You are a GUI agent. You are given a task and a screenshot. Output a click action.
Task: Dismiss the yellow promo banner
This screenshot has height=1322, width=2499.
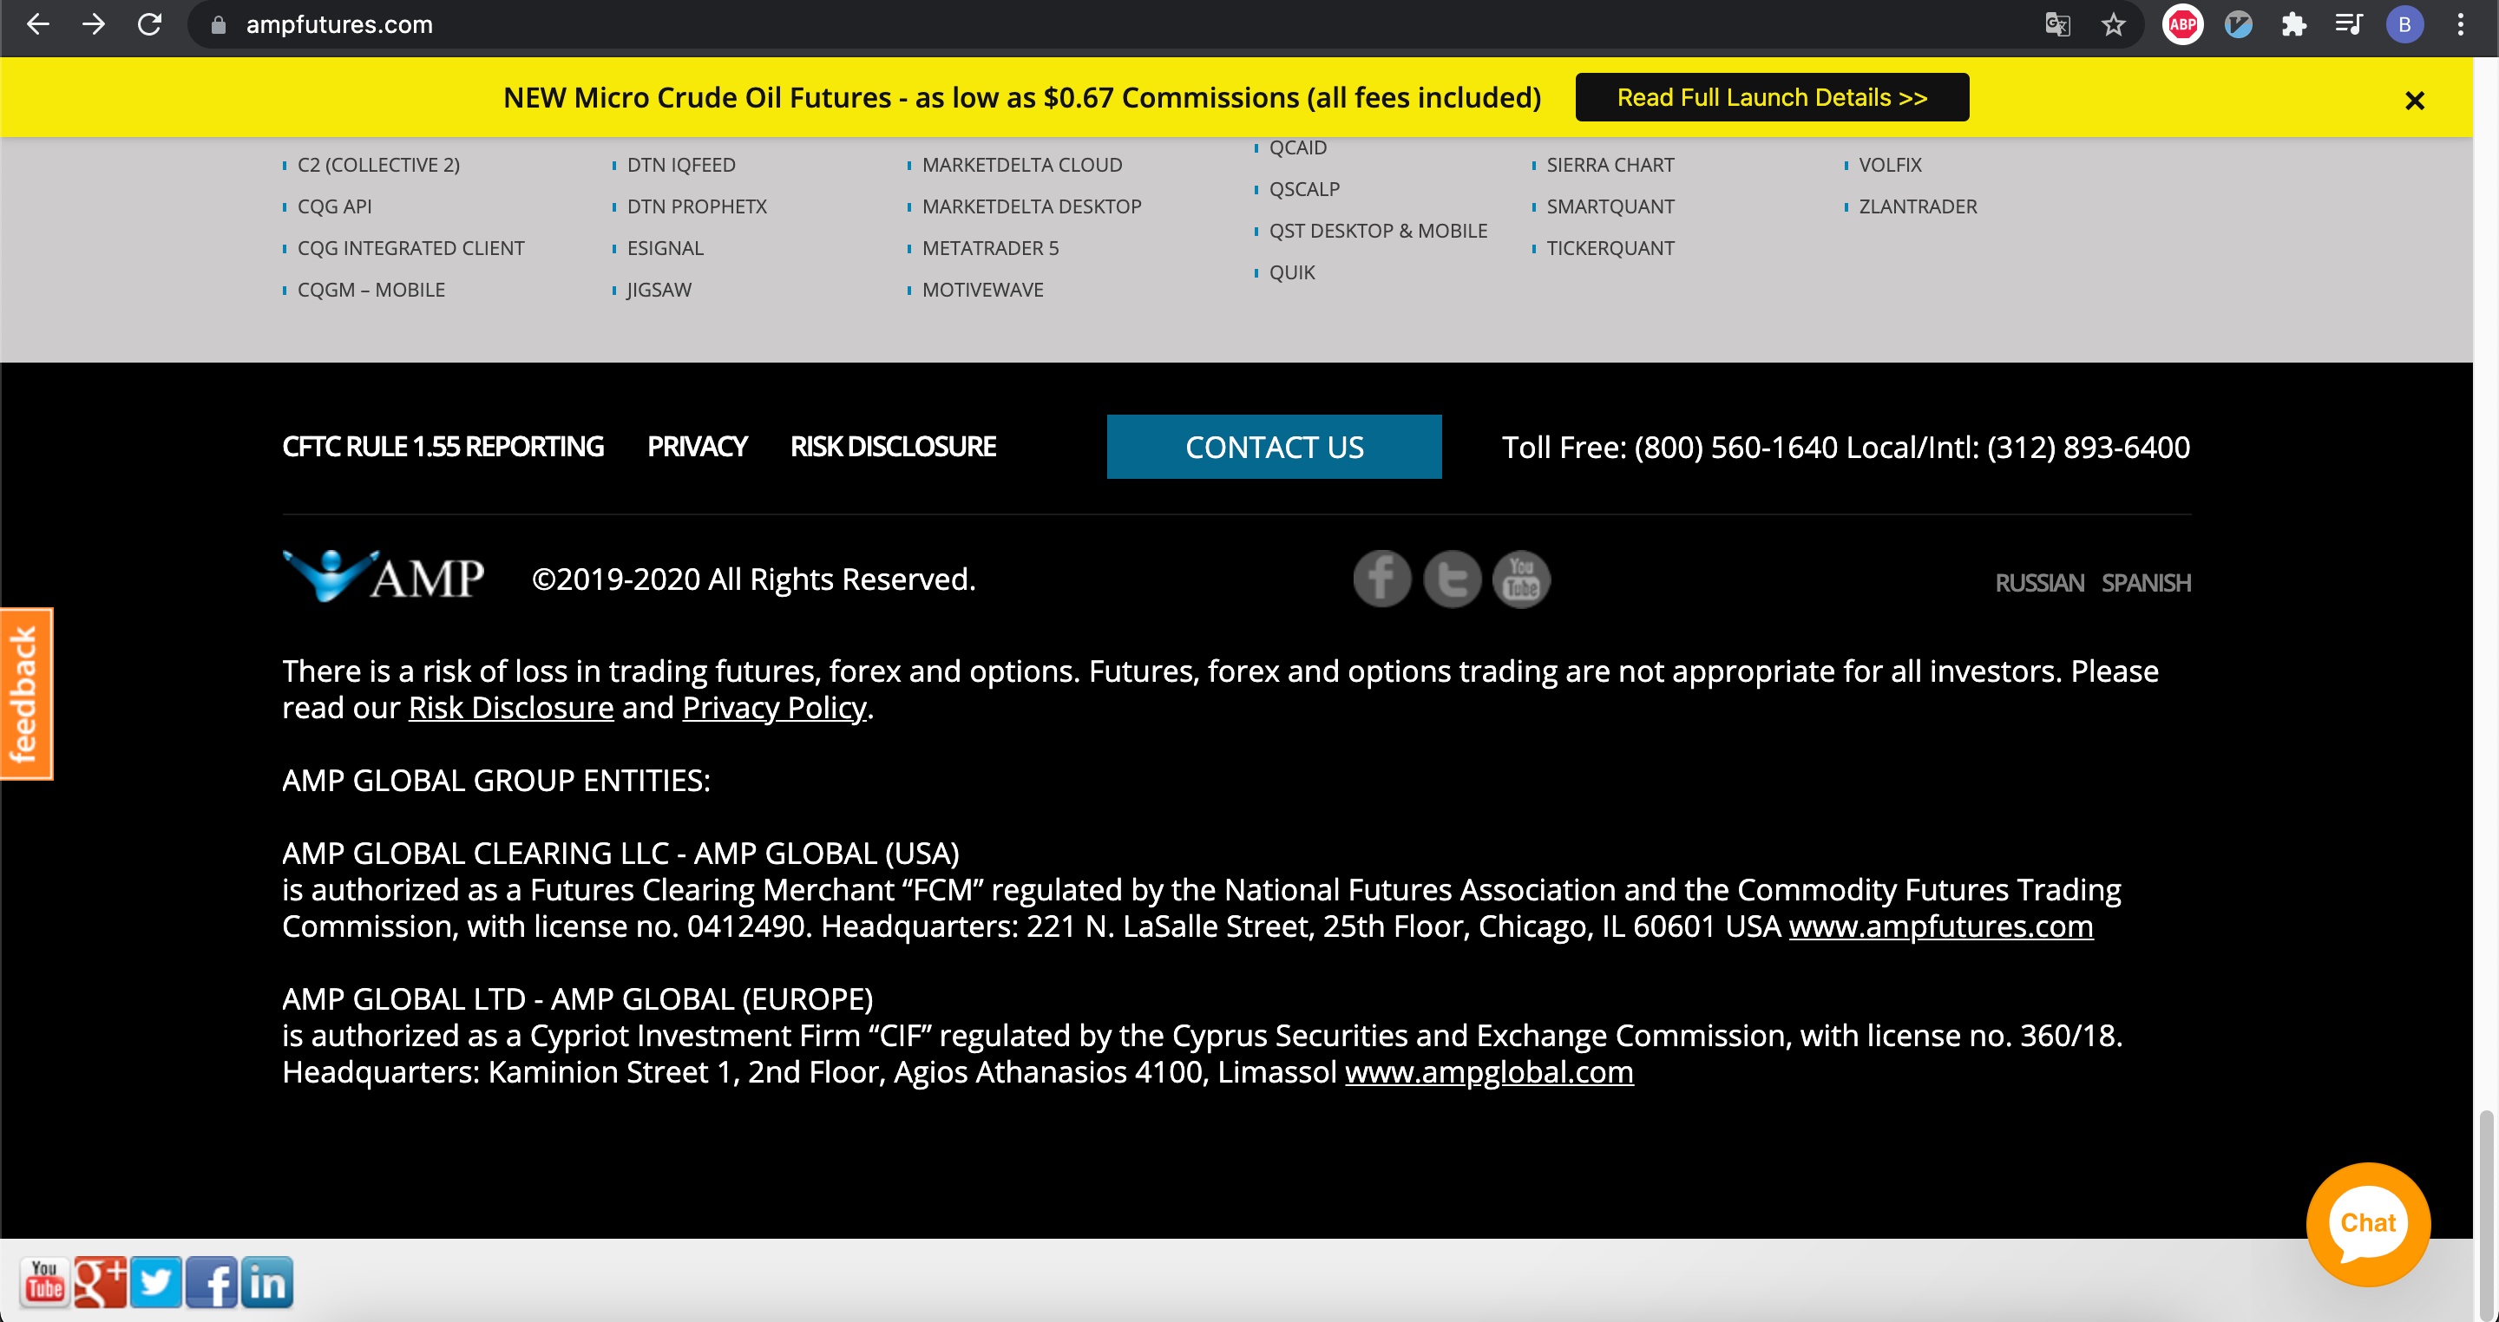point(2414,100)
